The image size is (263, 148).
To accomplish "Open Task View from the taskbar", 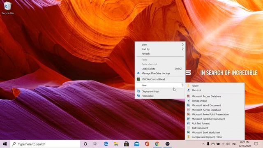I will [x=95, y=144].
